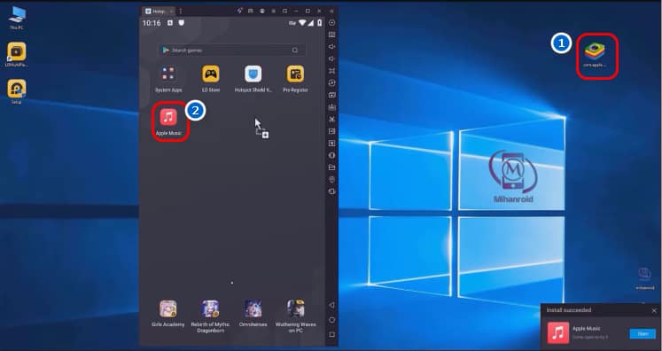Click the Android back triangle button
Viewport: 662px width, 351px height.
331,305
